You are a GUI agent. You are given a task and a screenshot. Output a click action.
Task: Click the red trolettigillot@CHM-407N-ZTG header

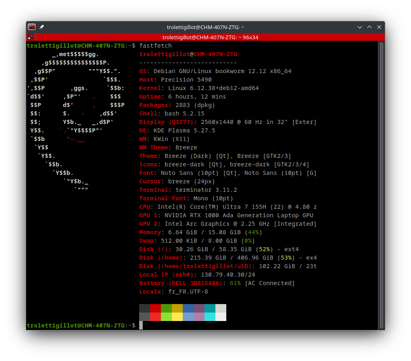(x=188, y=54)
